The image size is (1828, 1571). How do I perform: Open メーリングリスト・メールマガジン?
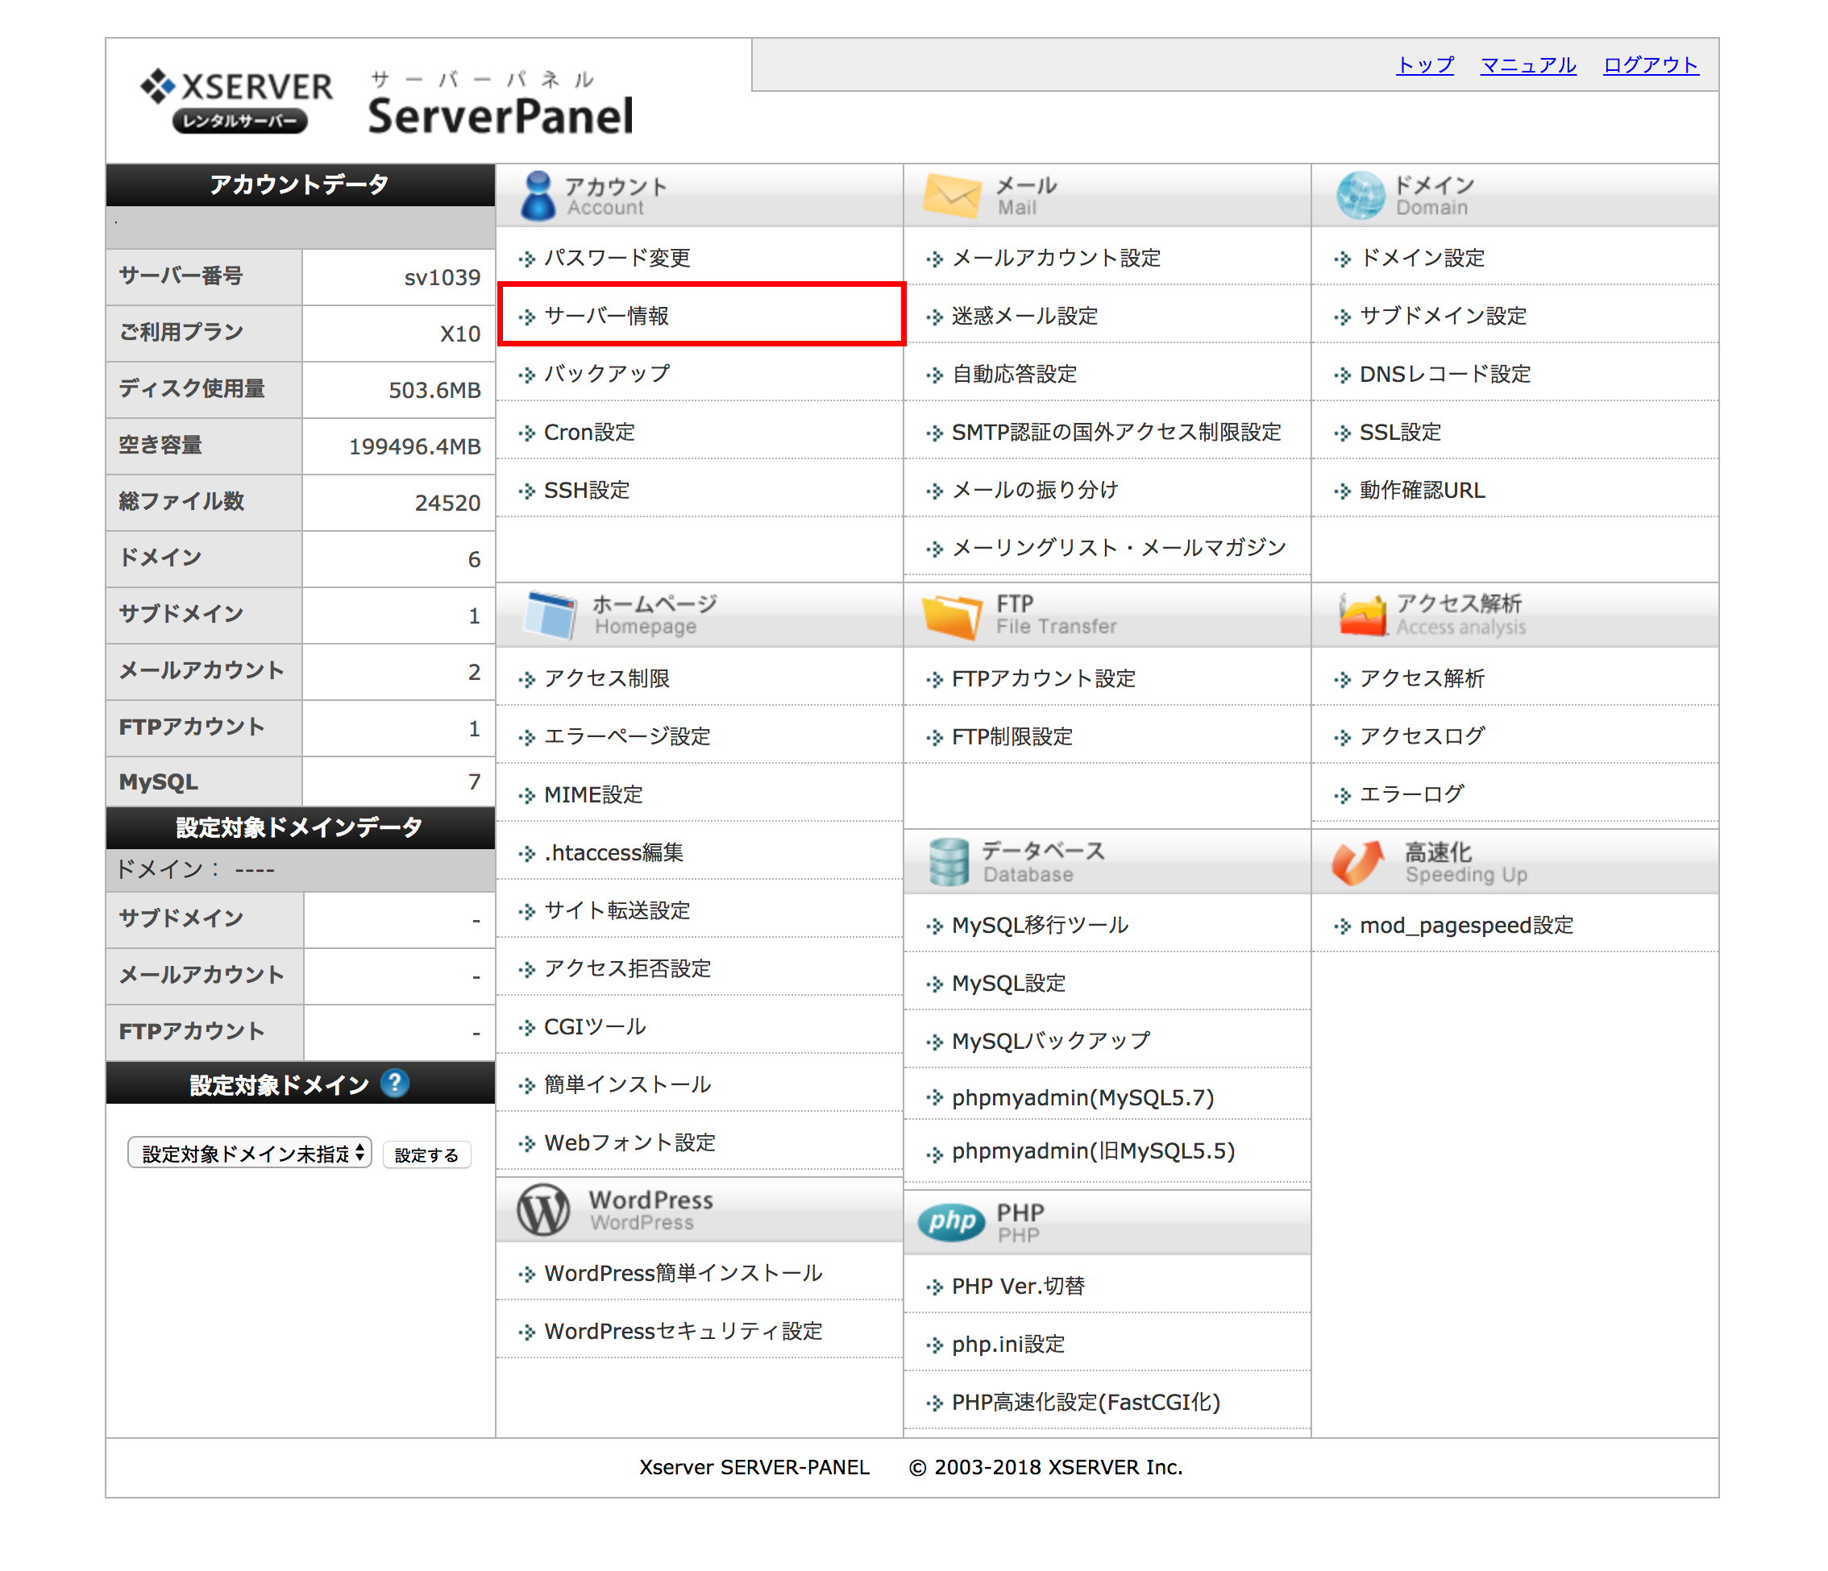[x=1119, y=548]
